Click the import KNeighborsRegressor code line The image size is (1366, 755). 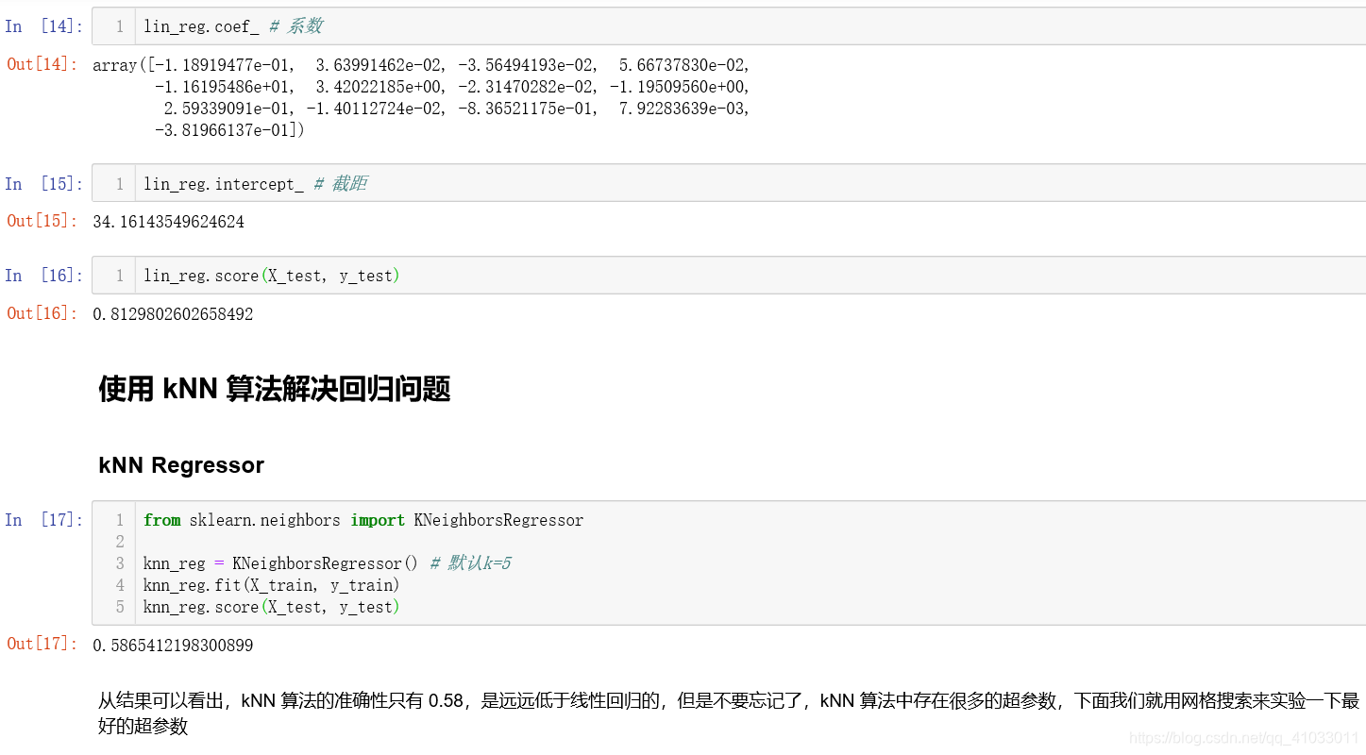pyautogui.click(x=363, y=520)
